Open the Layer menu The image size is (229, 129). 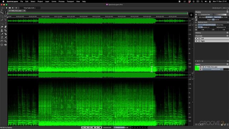point(47,1)
